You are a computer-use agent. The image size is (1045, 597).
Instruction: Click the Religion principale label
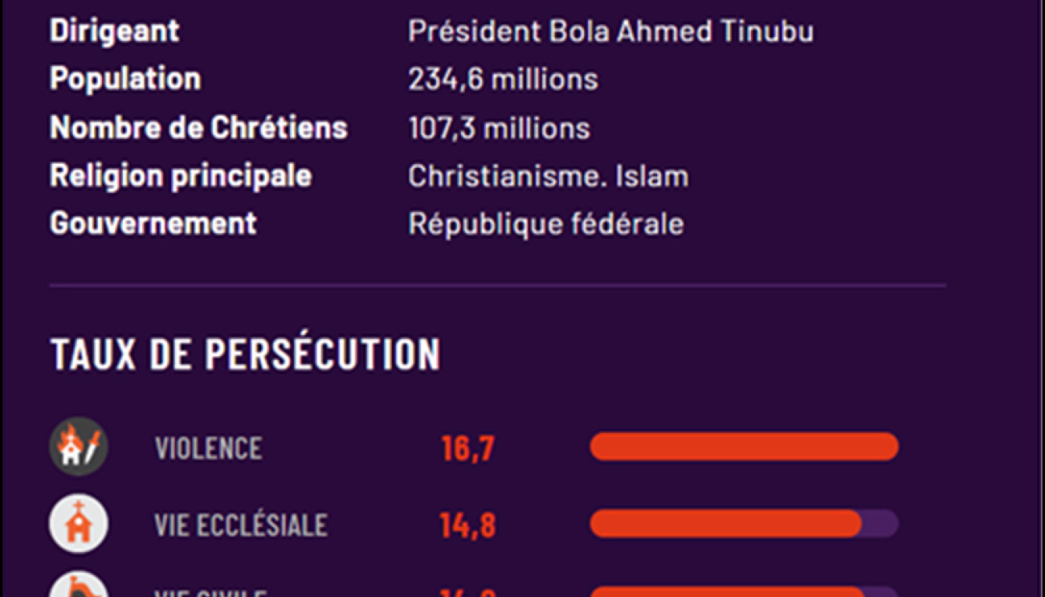pos(180,176)
